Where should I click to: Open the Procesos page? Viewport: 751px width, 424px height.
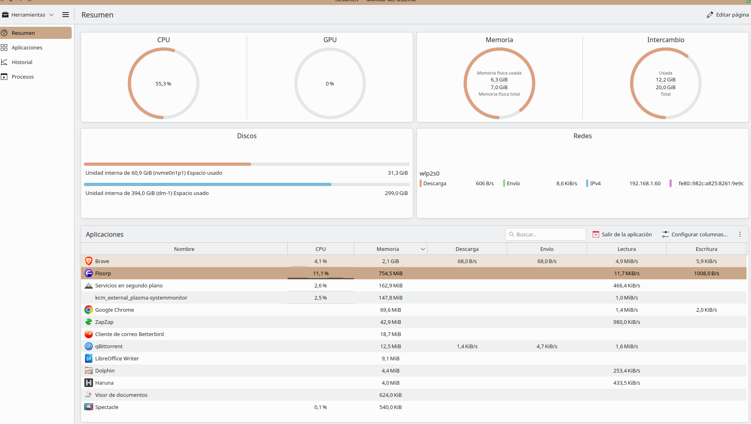(23, 77)
